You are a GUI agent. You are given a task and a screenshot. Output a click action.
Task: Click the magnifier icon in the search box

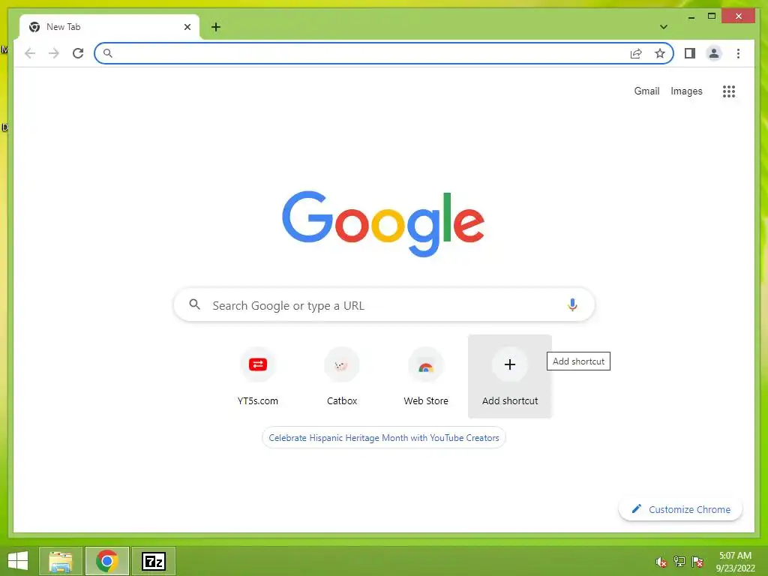pos(194,304)
